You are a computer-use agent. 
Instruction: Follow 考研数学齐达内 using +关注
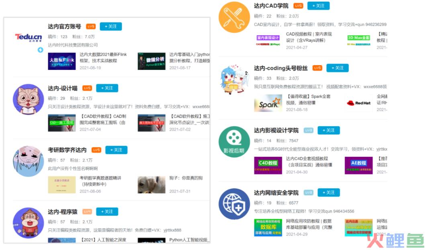point(116,150)
